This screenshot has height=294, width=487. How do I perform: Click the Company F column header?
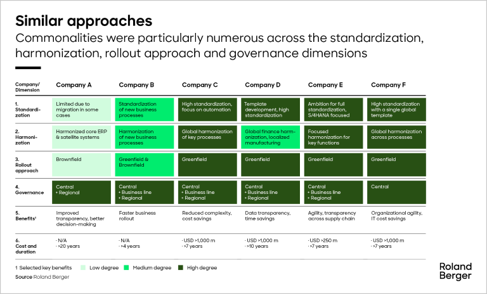[x=388, y=85]
